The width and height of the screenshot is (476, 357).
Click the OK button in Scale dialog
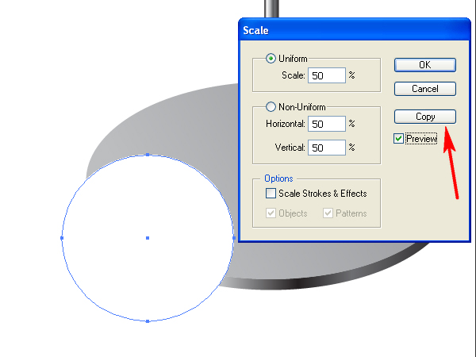pyautogui.click(x=425, y=65)
